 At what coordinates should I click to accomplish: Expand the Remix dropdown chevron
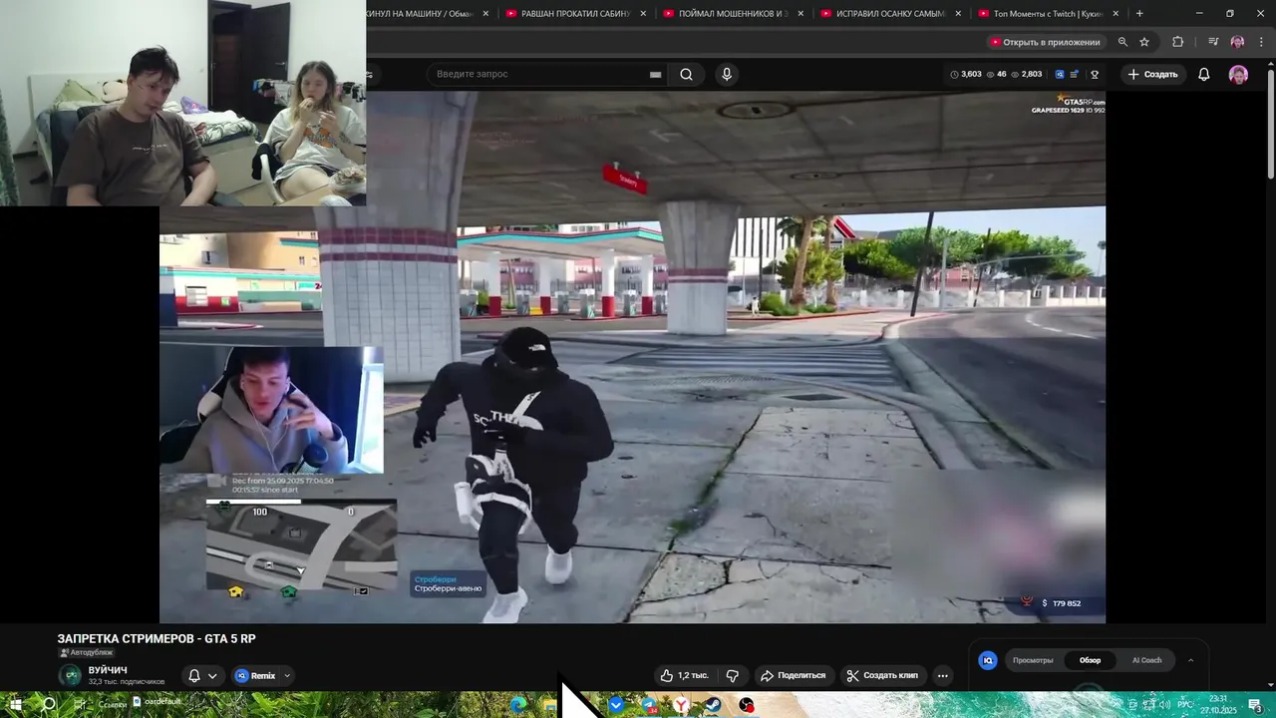click(287, 675)
